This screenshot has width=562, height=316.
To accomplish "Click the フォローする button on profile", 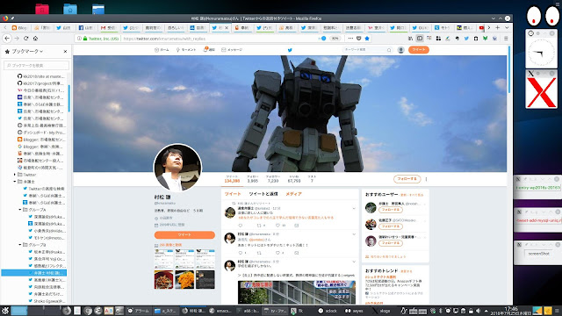I will click(x=407, y=179).
